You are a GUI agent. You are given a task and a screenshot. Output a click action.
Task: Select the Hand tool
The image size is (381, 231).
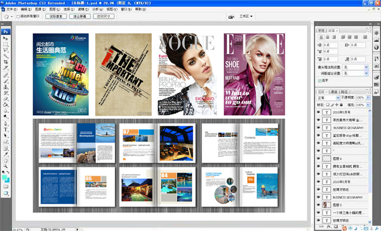[6, 160]
